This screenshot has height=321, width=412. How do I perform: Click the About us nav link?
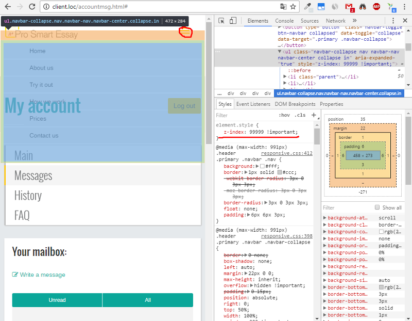click(x=41, y=68)
